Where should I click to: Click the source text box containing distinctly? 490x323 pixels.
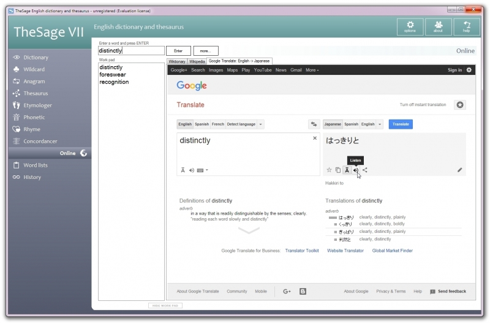(248, 154)
